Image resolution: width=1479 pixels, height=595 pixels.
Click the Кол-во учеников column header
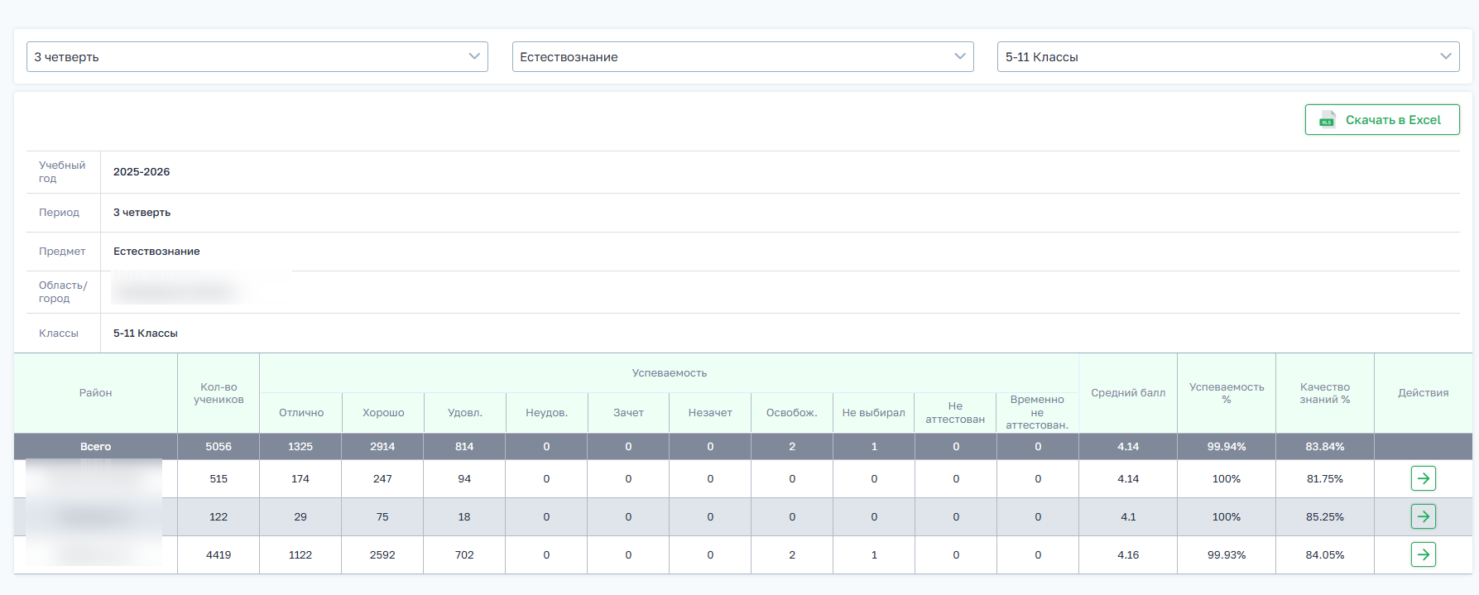tap(218, 393)
